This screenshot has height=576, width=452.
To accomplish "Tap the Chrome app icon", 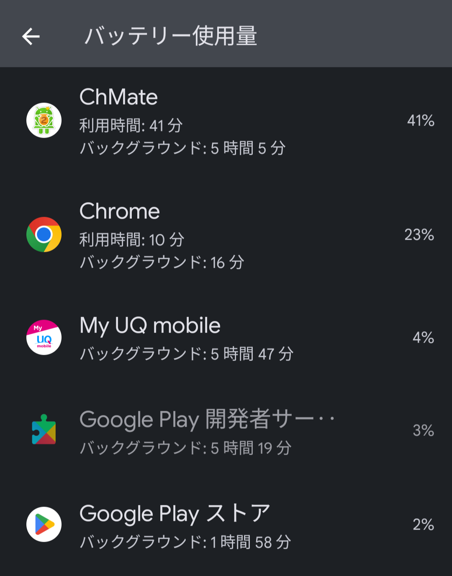I will point(44,235).
